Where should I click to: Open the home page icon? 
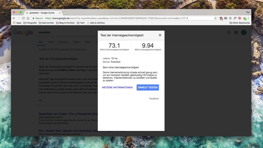click(28, 18)
